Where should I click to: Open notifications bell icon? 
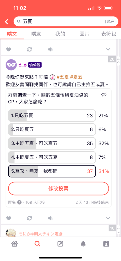pyautogui.click(x=83, y=244)
